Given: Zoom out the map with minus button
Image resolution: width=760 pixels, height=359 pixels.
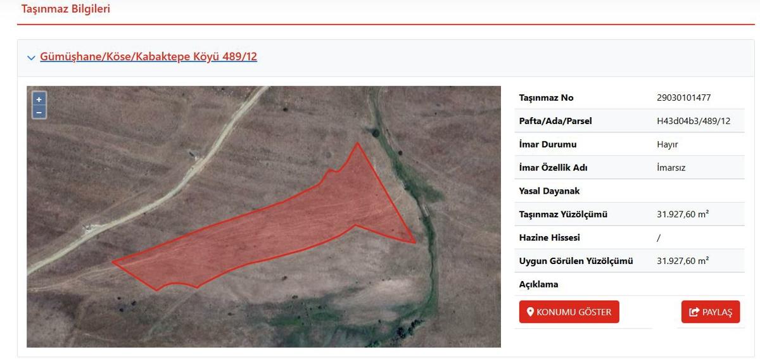Looking at the screenshot, I should pyautogui.click(x=39, y=112).
